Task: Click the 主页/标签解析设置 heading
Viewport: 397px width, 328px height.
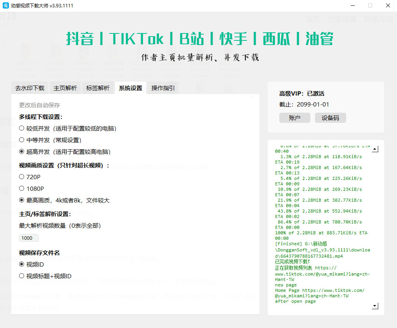Action: click(45, 214)
